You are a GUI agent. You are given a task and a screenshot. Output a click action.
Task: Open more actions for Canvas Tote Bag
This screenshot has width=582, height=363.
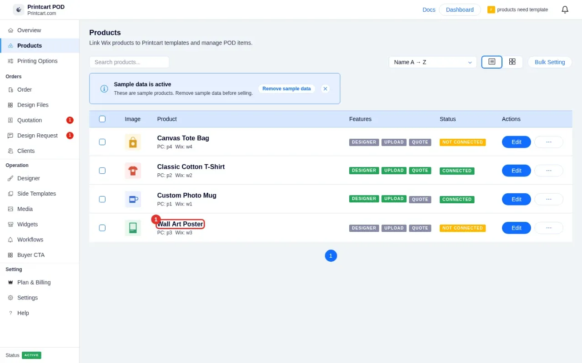pos(549,142)
